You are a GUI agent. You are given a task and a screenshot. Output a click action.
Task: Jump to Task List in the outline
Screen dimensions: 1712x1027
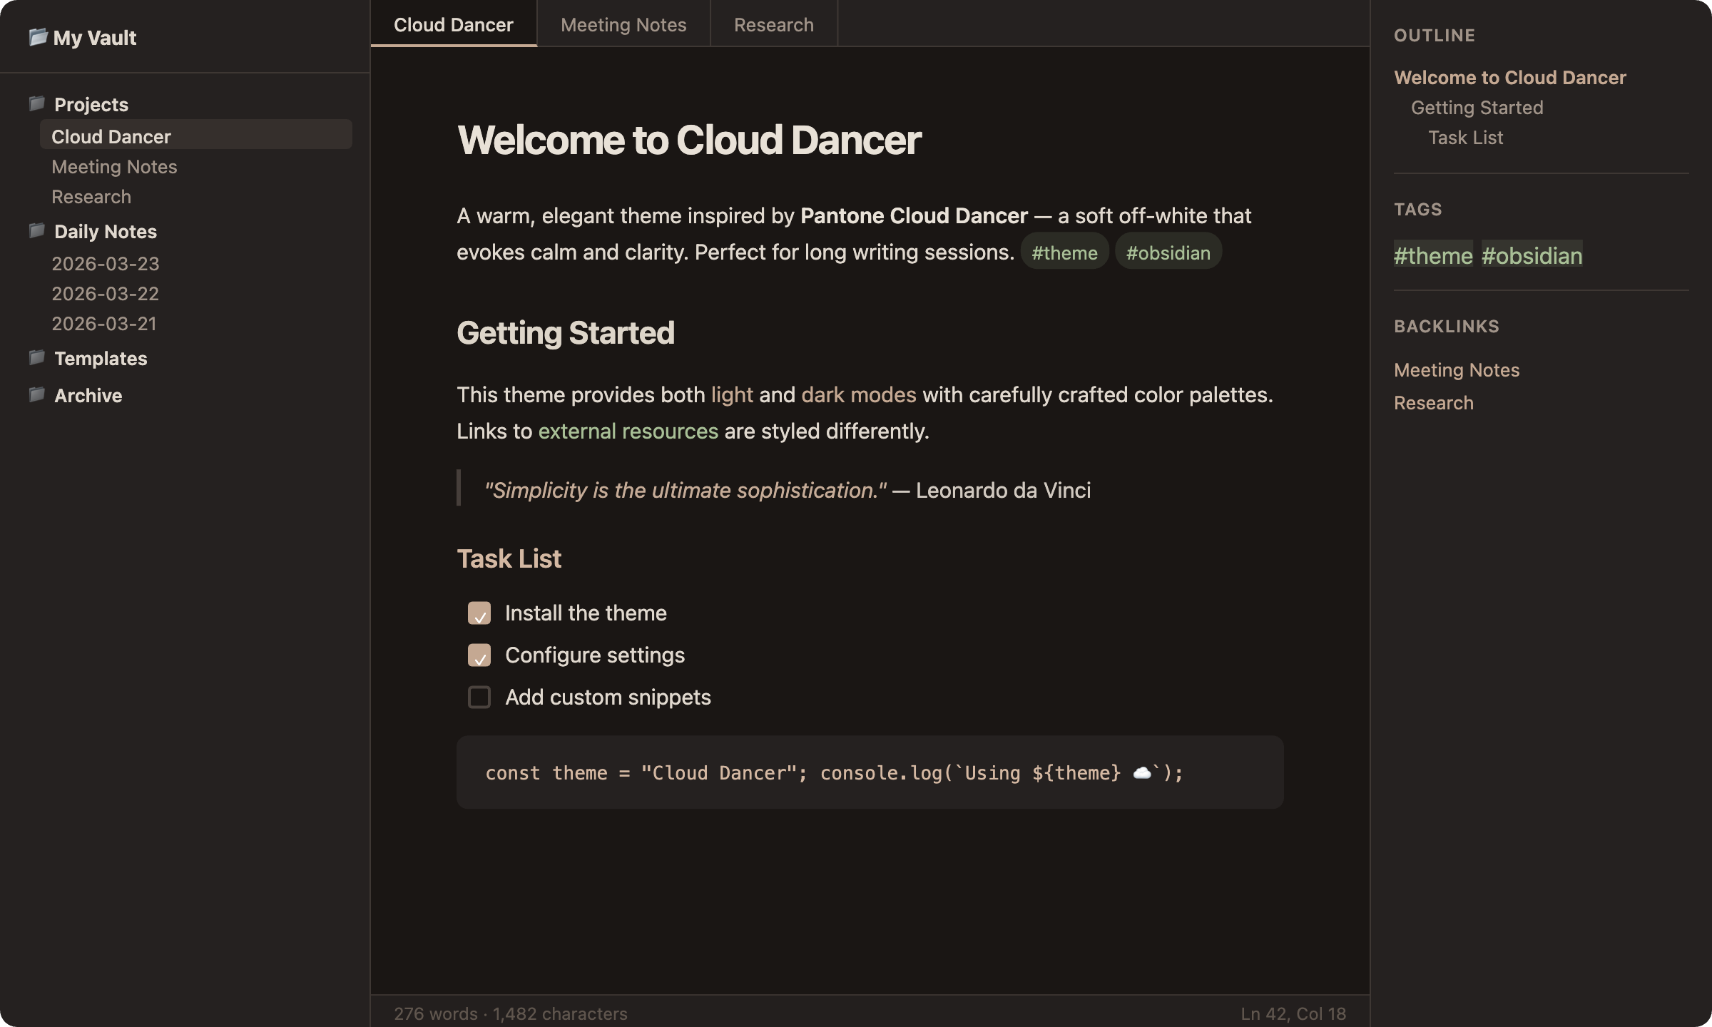(1465, 138)
